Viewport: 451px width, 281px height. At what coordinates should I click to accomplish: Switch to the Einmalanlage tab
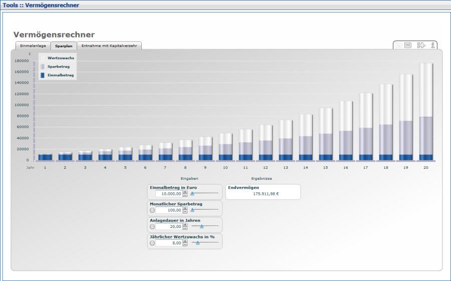[x=33, y=46]
